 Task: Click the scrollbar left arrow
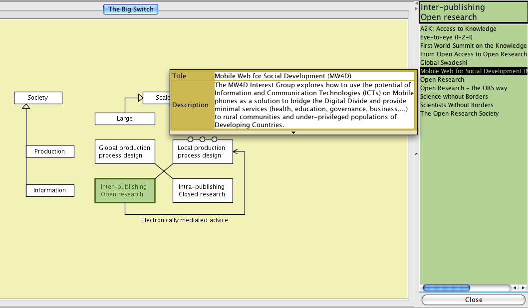tap(515, 288)
